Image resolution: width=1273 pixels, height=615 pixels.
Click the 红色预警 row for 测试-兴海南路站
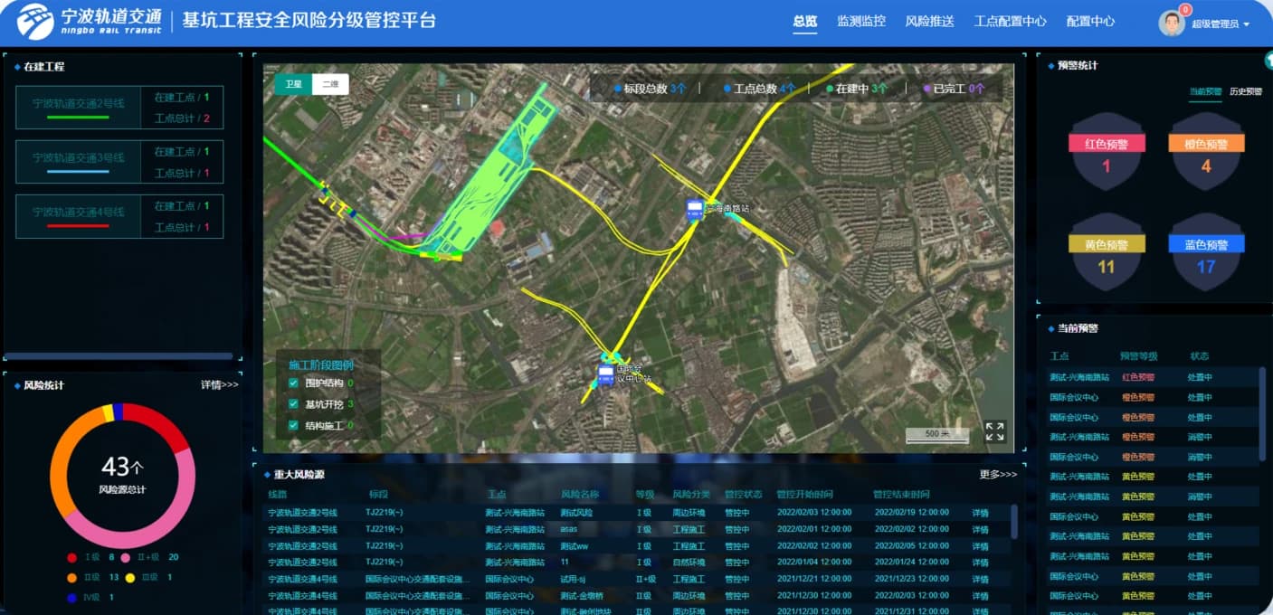[x=1153, y=377]
